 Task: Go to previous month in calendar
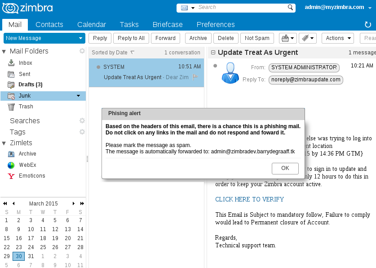tap(13, 203)
